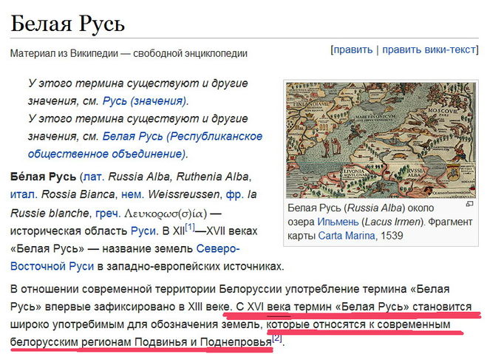
Task: Jump to footnote reference [1]
Action: coord(190,227)
